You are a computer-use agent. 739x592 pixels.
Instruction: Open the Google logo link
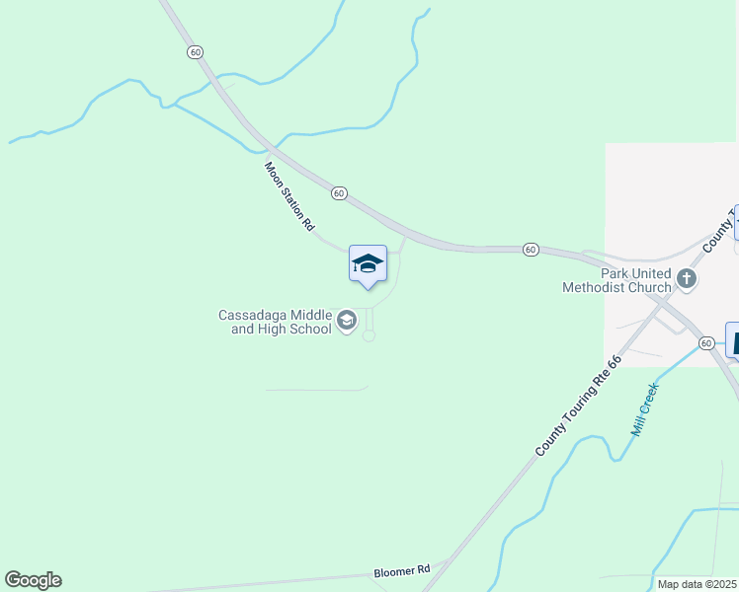coord(33,580)
